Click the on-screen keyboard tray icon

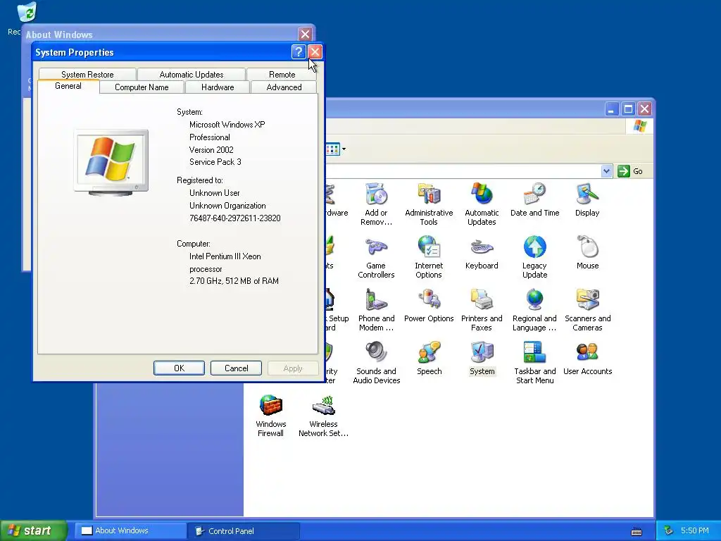click(x=637, y=531)
